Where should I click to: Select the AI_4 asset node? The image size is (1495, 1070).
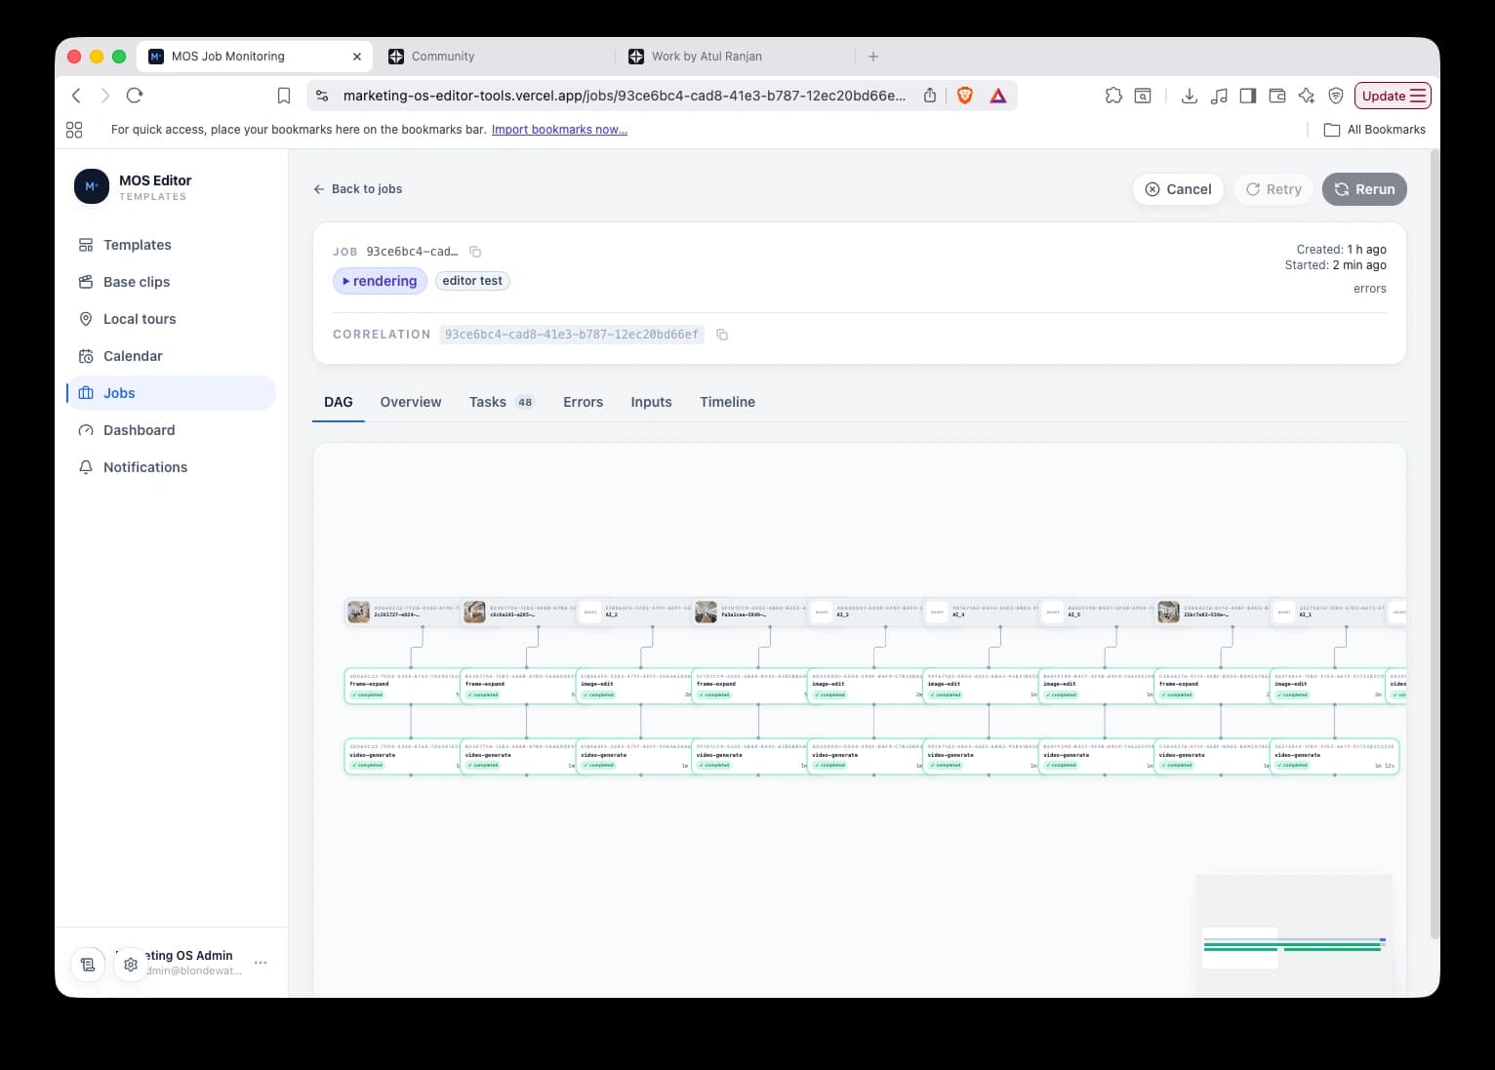coord(981,612)
